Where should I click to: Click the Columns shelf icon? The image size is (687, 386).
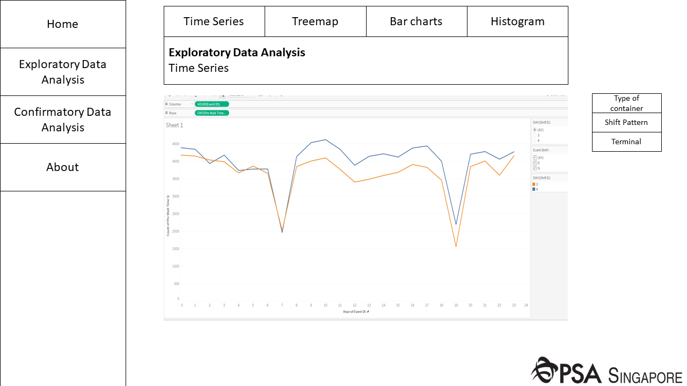(166, 104)
